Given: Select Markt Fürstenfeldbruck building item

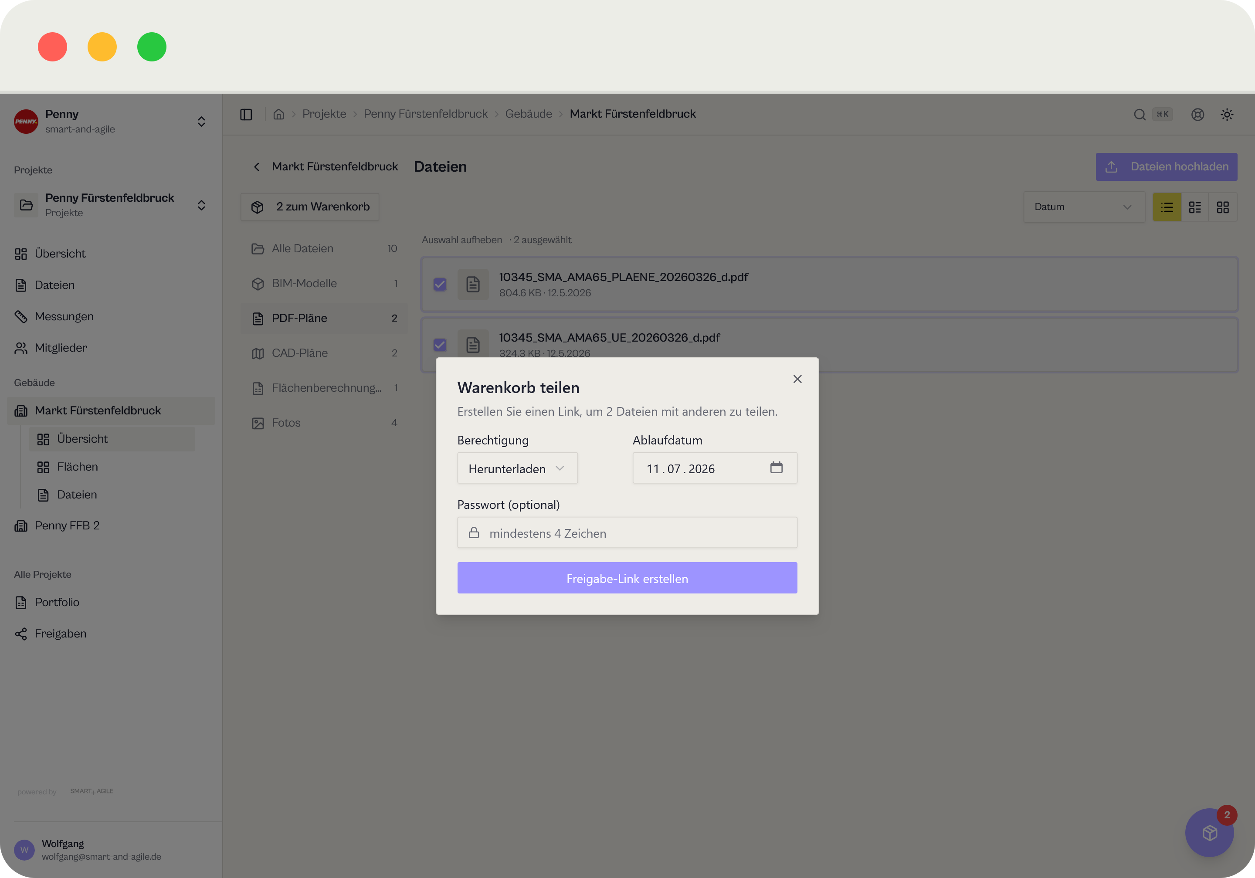Looking at the screenshot, I should tap(111, 410).
